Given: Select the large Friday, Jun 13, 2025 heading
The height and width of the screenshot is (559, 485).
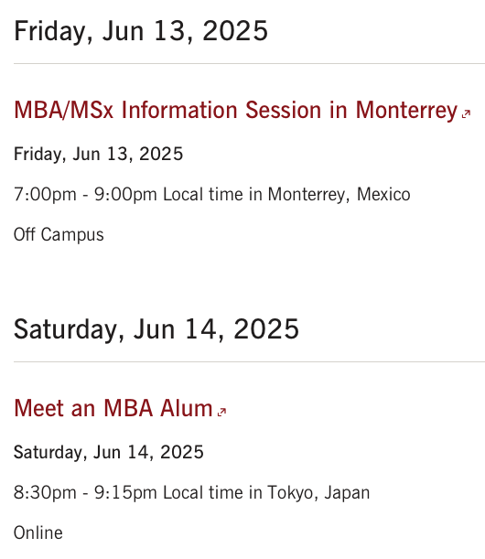Looking at the screenshot, I should click(x=141, y=31).
